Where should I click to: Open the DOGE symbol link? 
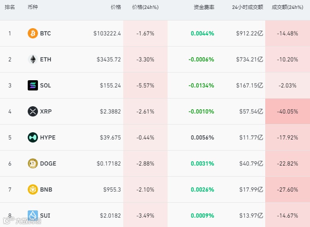click(x=48, y=163)
